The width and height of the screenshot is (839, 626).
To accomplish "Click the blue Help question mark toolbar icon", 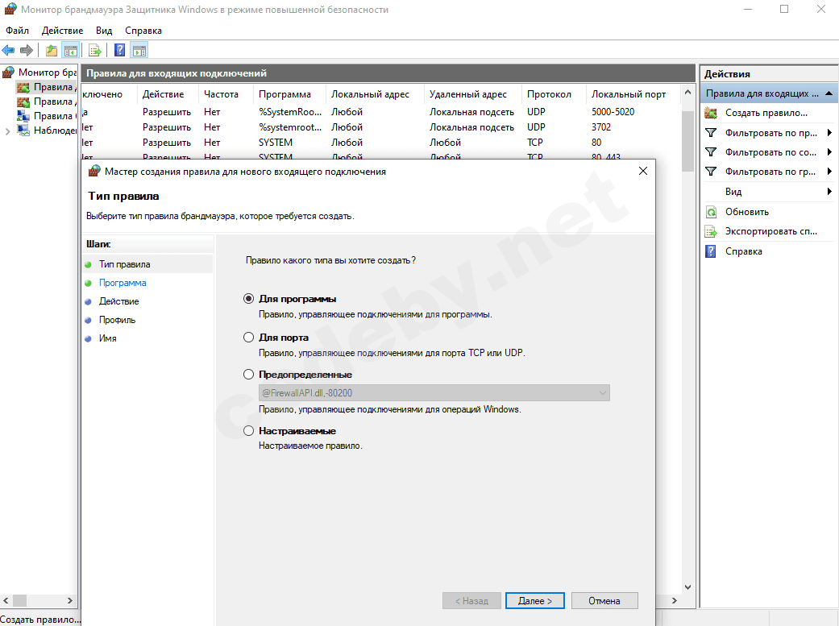I will 119,51.
